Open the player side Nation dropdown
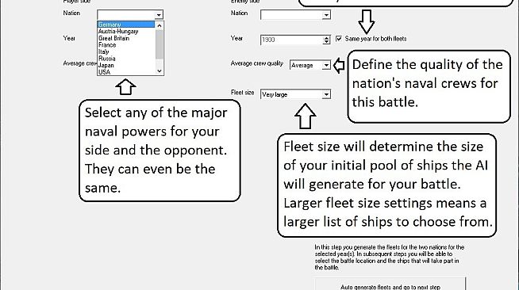Viewport: 519px width, 290px height. [x=159, y=15]
